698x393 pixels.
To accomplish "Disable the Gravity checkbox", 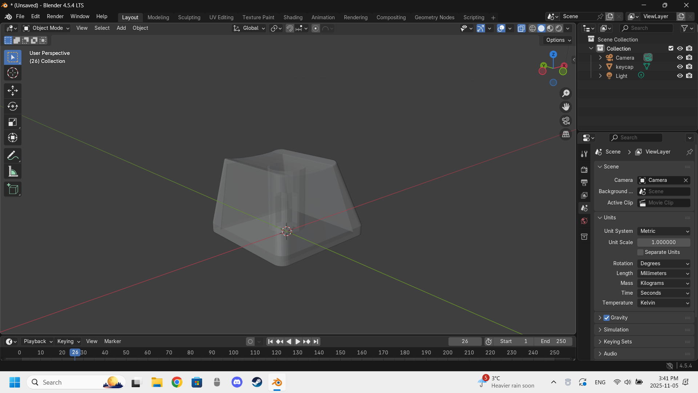I will click(606, 318).
